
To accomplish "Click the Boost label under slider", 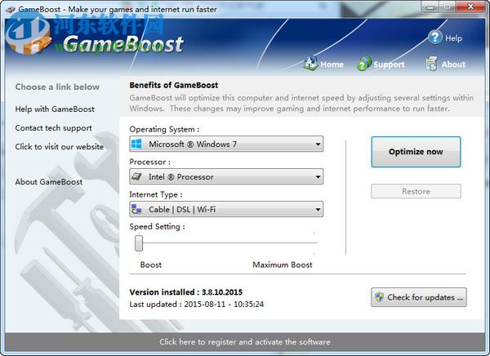I will pos(151,265).
